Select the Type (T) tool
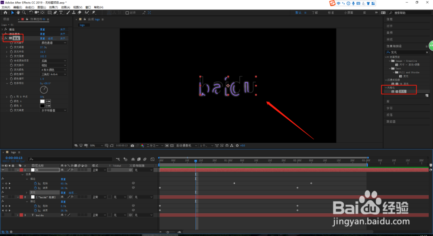 61,13
